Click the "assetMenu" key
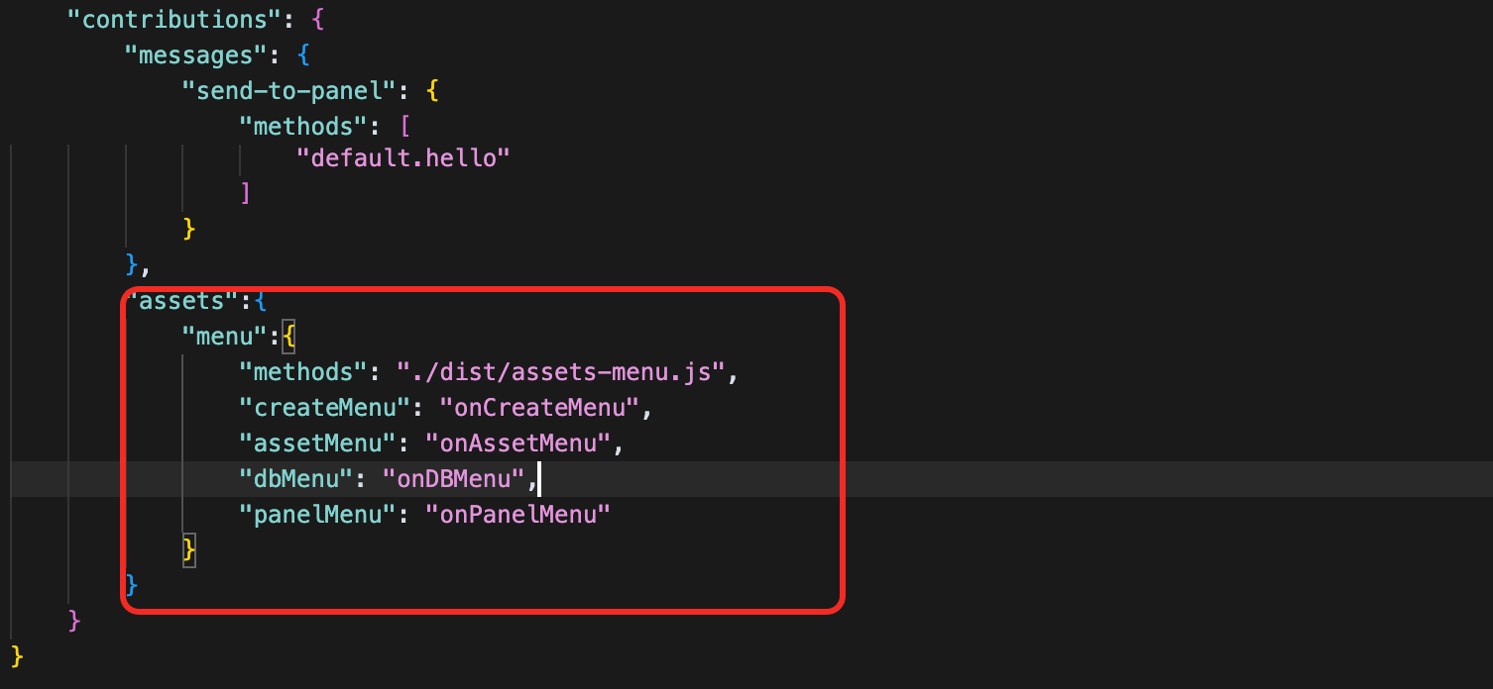1493x689 pixels. pyautogui.click(x=317, y=443)
